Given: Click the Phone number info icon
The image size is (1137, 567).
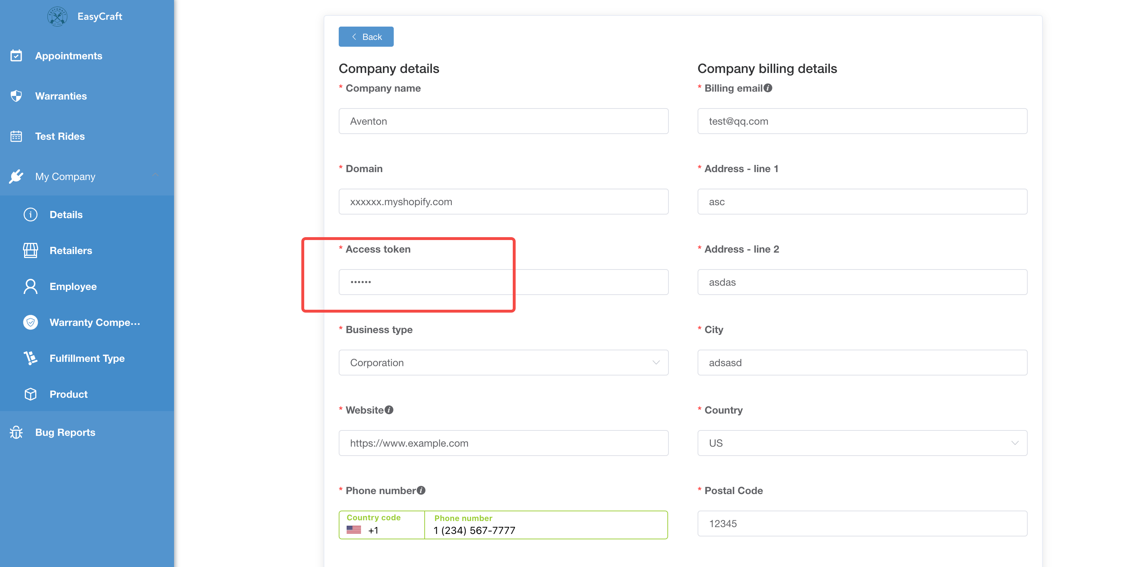Looking at the screenshot, I should 421,491.
